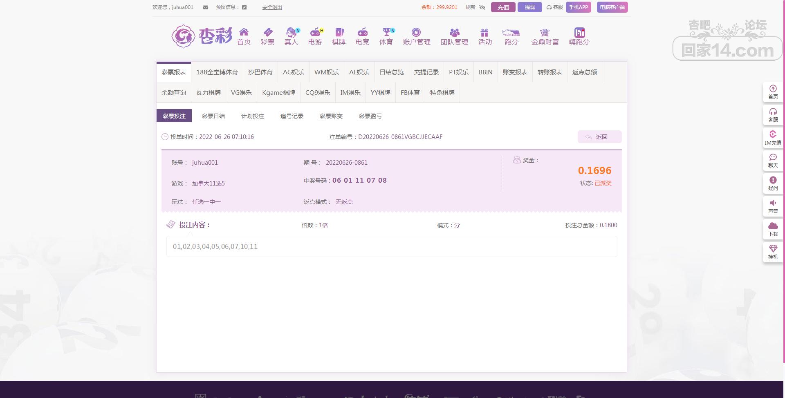This screenshot has width=785, height=398.
Task: Click the 充值 deposit button
Action: [503, 7]
